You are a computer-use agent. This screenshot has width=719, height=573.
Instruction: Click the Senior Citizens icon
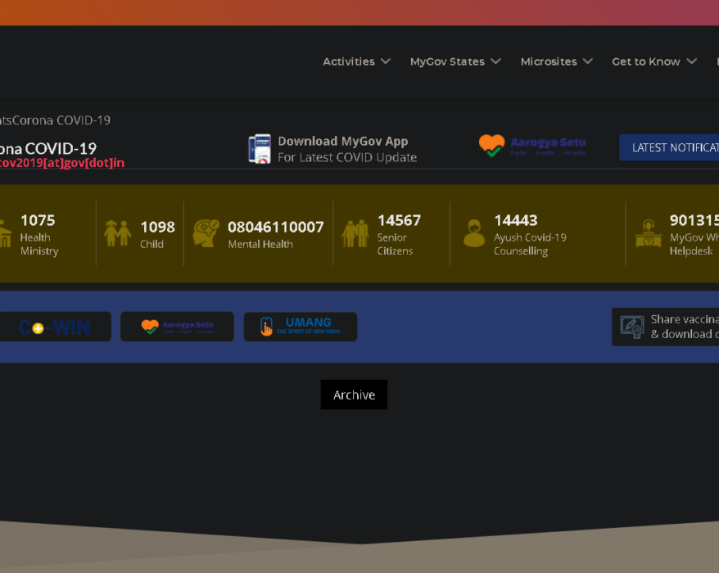[x=355, y=233]
